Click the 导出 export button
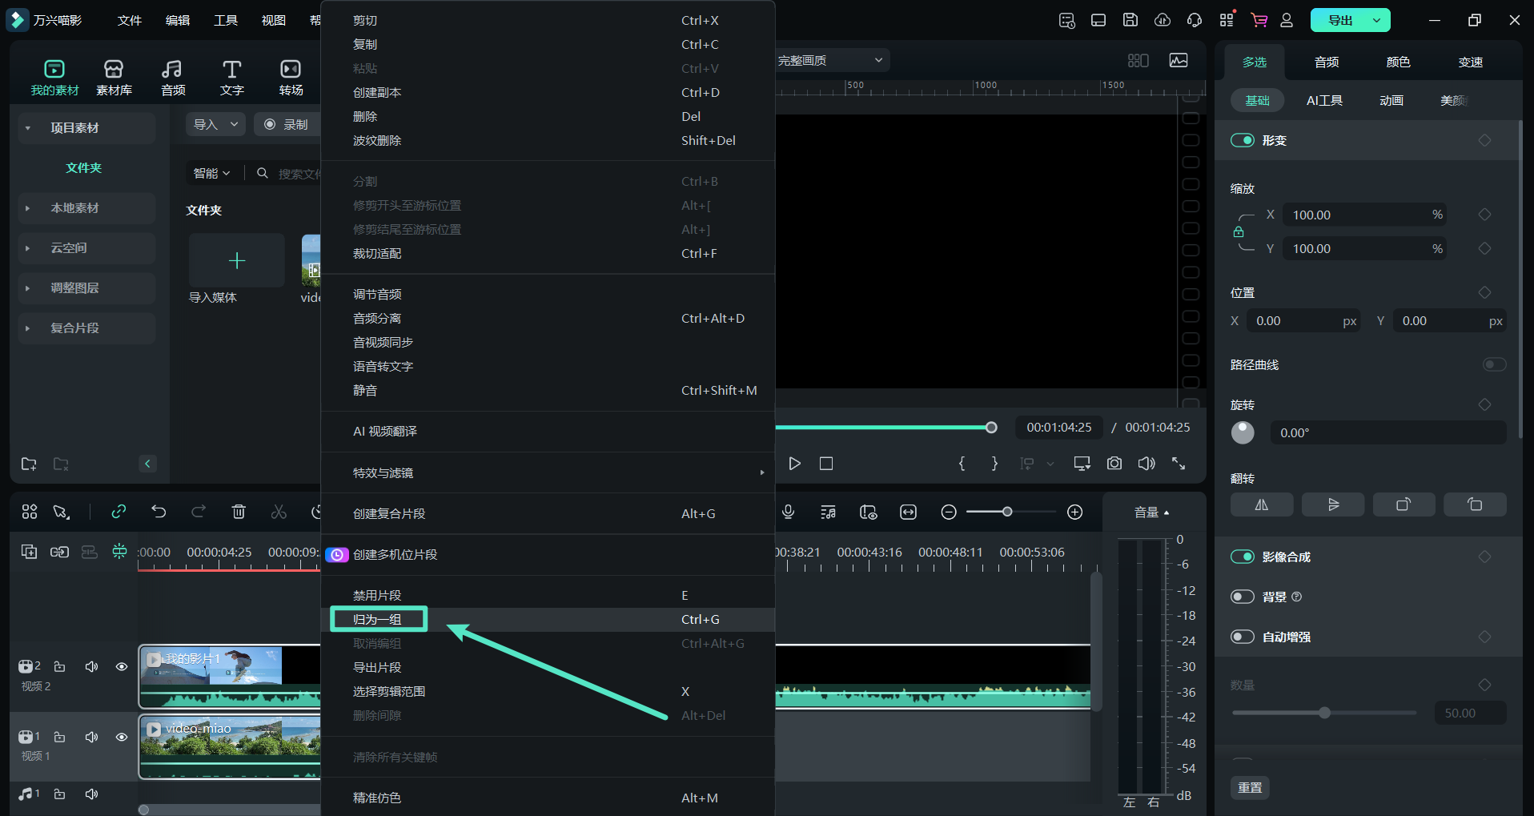 point(1340,20)
